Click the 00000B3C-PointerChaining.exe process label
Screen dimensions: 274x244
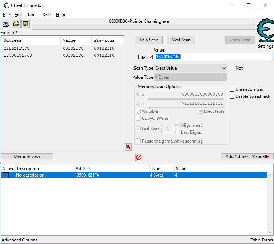pos(139,21)
